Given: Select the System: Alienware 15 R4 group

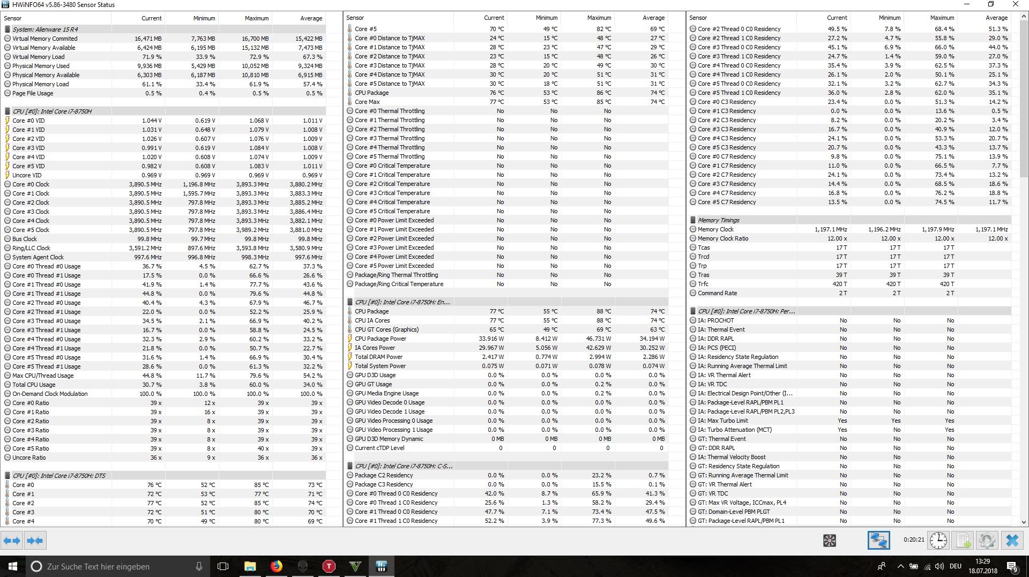Looking at the screenshot, I should pos(163,29).
